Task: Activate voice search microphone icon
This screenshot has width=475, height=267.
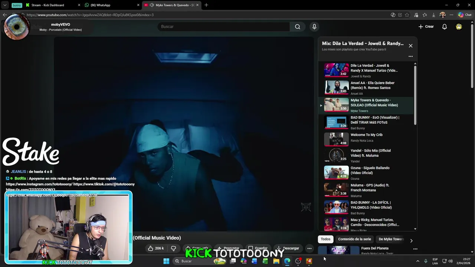Action: point(314,27)
